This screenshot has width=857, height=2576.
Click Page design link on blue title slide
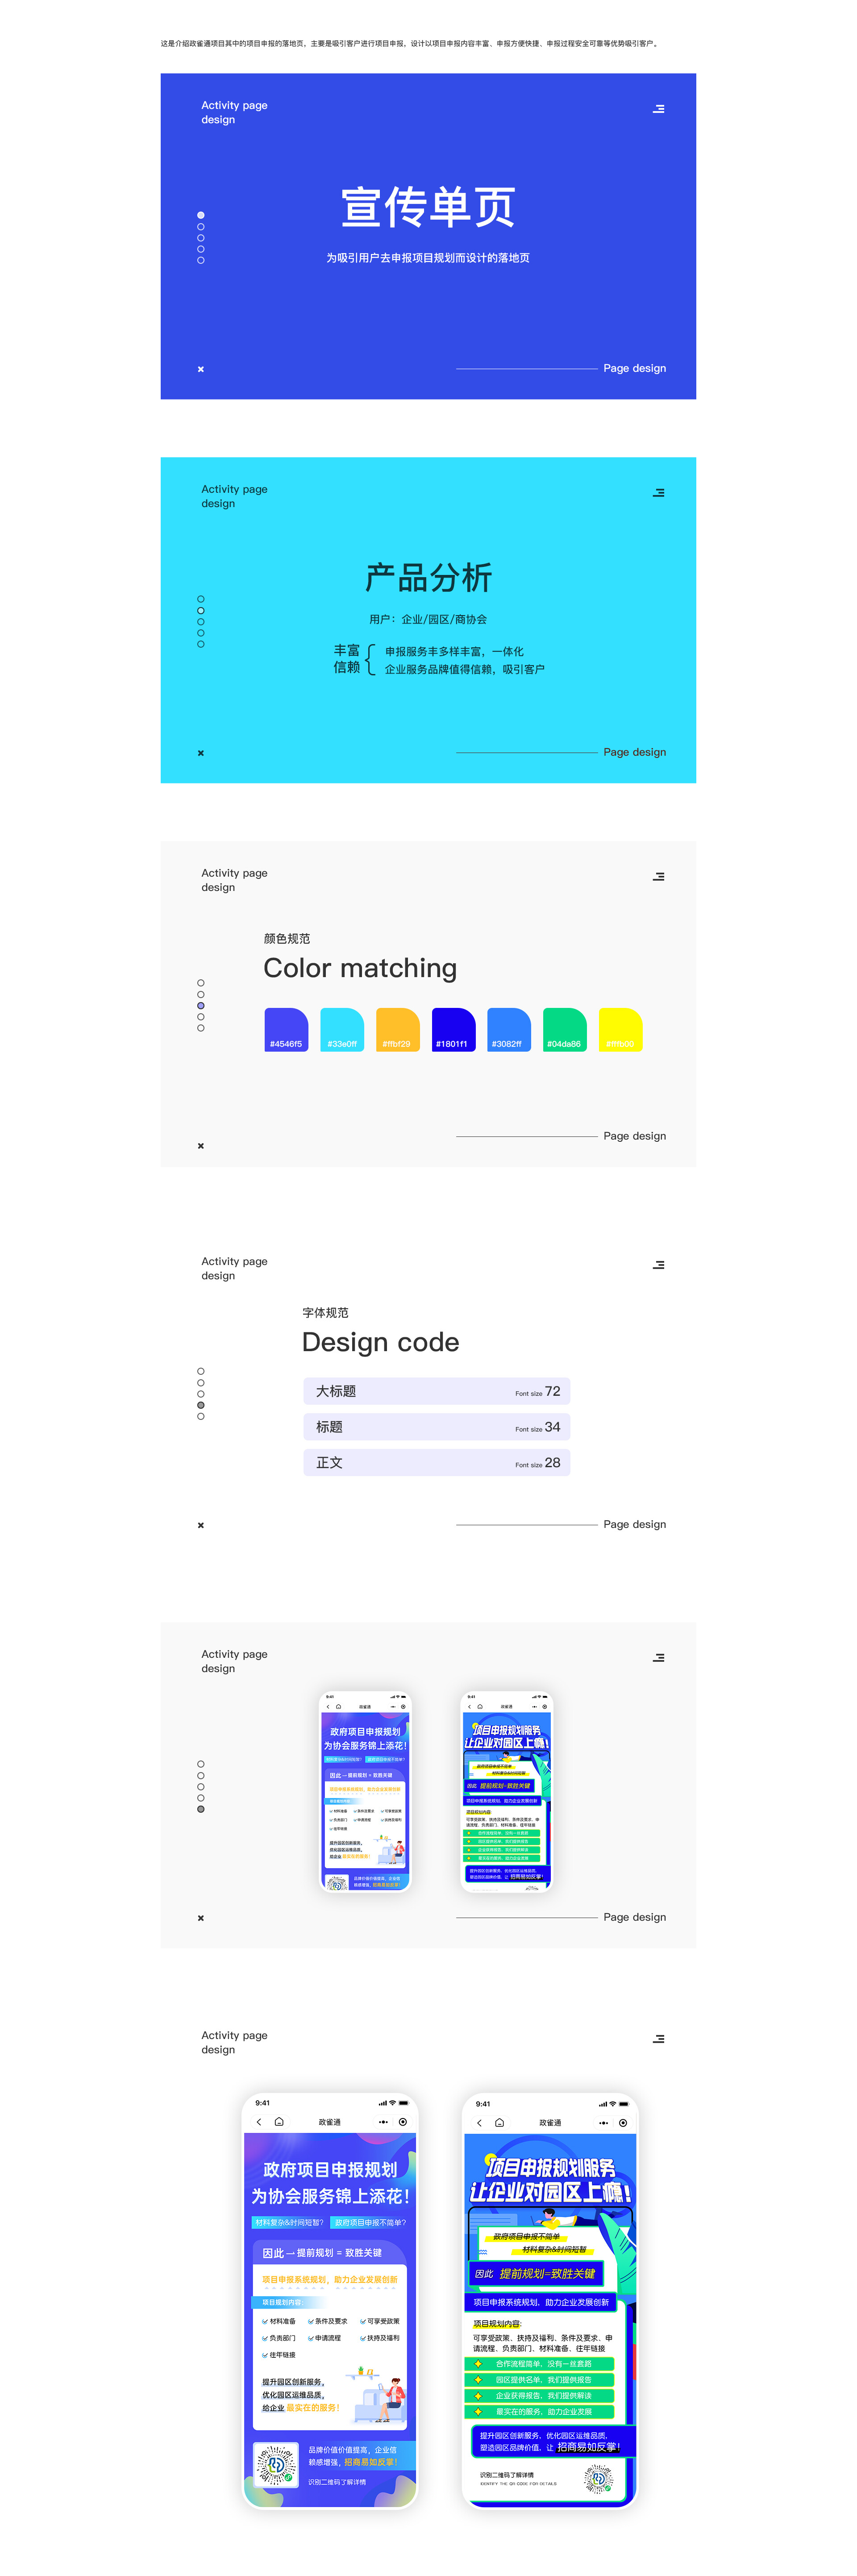(x=634, y=368)
